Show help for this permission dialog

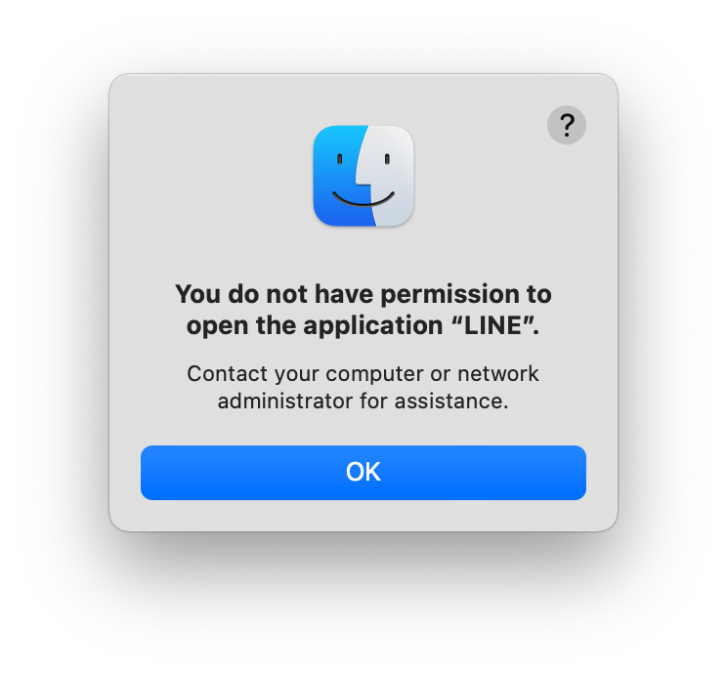(x=567, y=125)
